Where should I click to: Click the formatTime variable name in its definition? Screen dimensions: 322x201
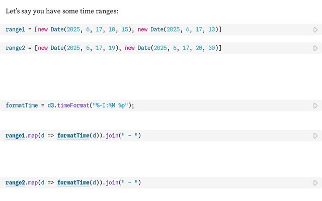(x=22, y=106)
